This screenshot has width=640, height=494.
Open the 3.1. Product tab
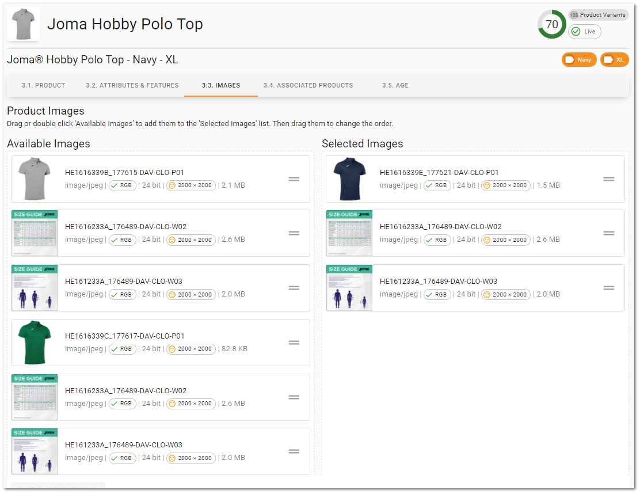(43, 85)
